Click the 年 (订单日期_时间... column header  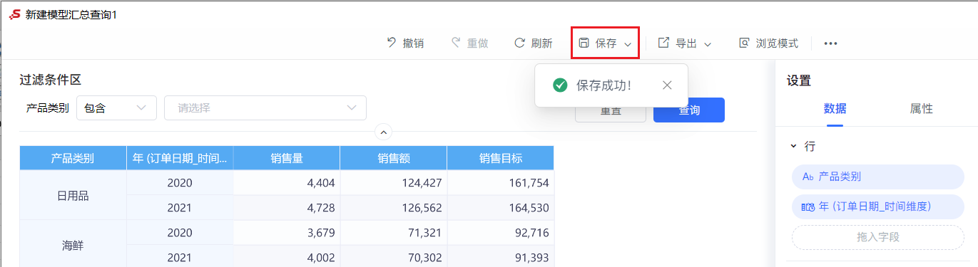pyautogui.click(x=179, y=158)
